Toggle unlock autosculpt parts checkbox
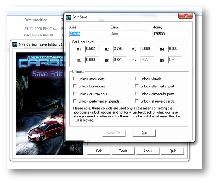Image resolution: width=216 pixels, height=183 pixels. 137,94
